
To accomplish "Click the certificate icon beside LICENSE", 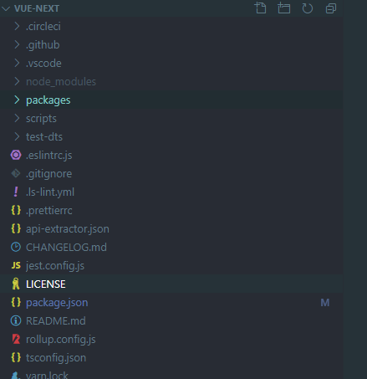I will point(16,284).
